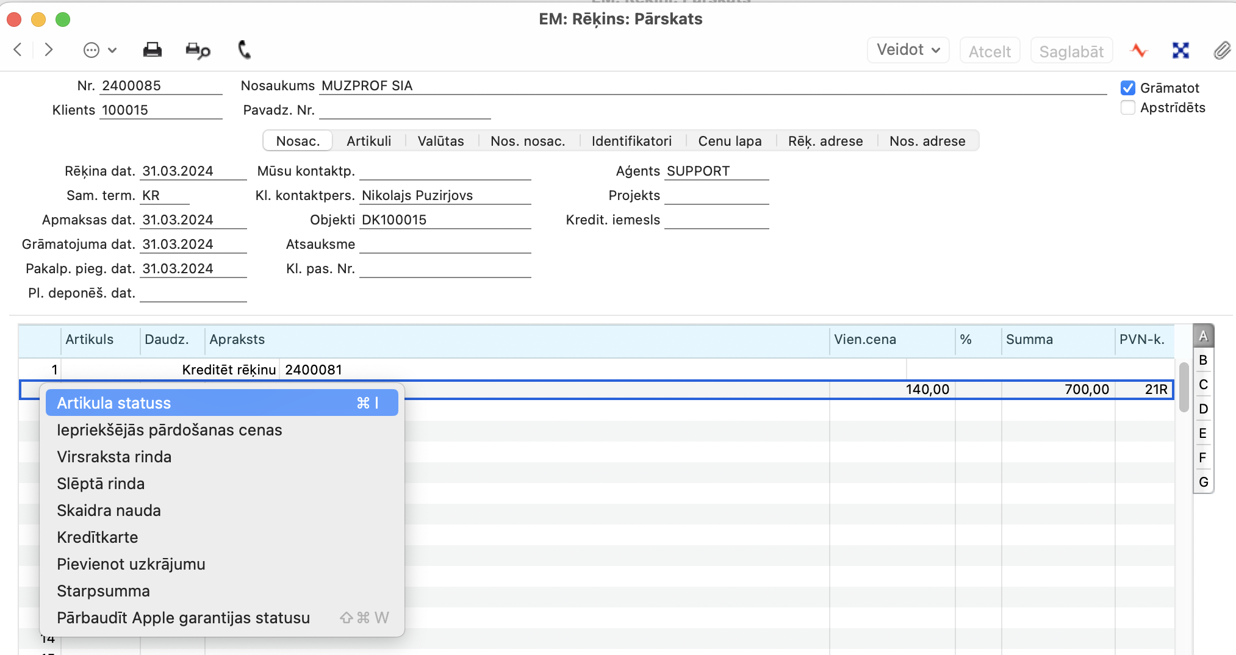The height and width of the screenshot is (655, 1236).
Task: Choose Pievienot uzkrājumu from context menu
Action: (x=131, y=564)
